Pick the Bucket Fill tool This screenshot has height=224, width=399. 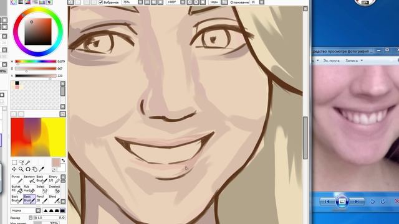[17, 189]
